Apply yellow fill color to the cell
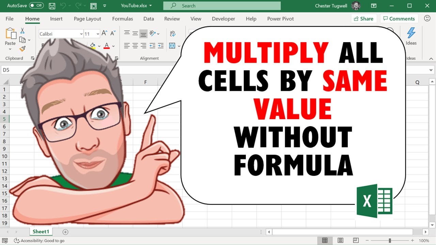Viewport: 436px width, 245px height. coord(93,45)
